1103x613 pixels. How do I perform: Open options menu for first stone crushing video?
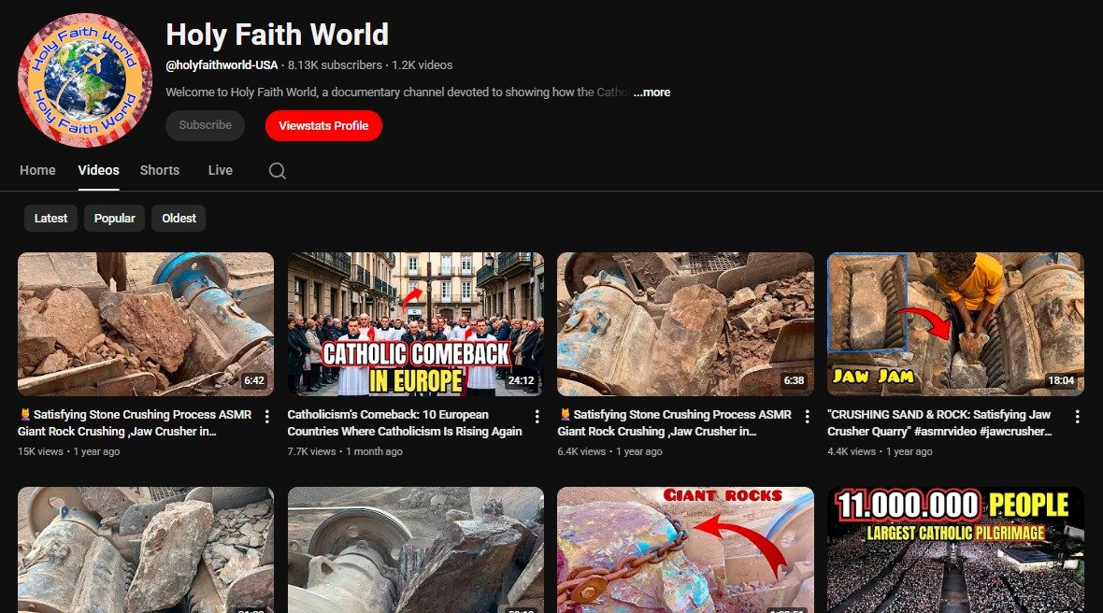coord(267,417)
